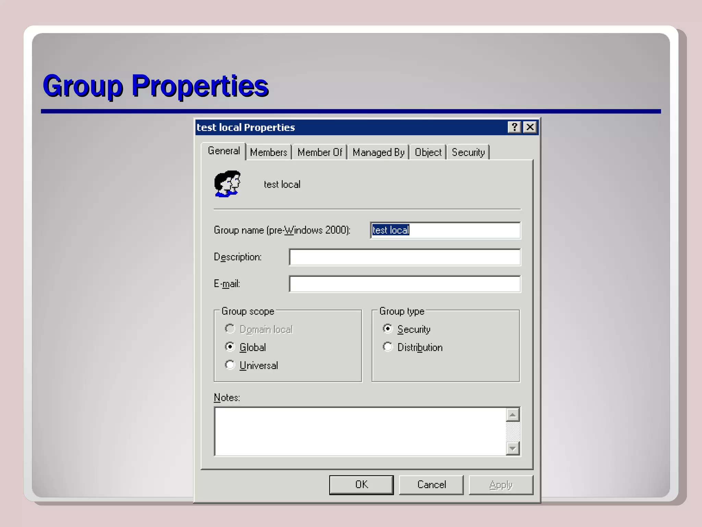Viewport: 702px width, 527px height.
Task: Close the test local Properties dialog
Action: 530,127
